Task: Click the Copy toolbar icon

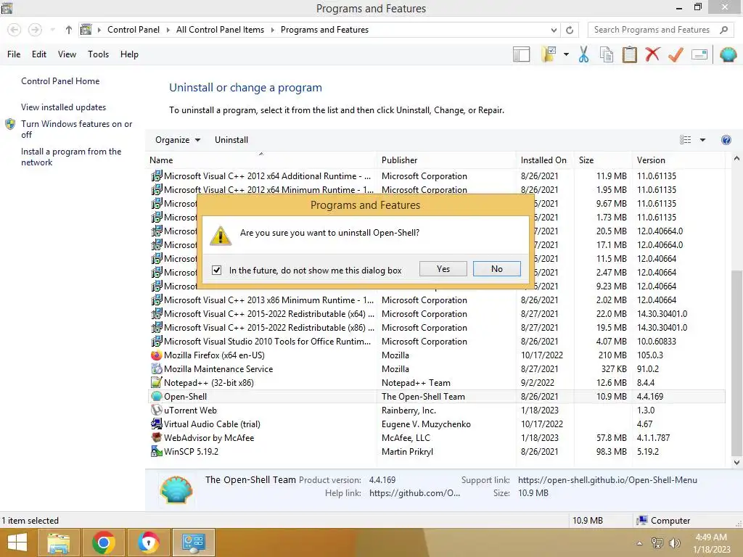Action: (607, 54)
